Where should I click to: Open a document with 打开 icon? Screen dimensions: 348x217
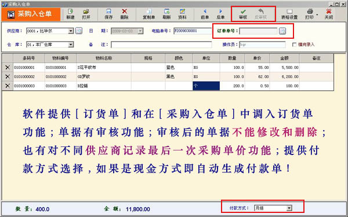coord(86,14)
